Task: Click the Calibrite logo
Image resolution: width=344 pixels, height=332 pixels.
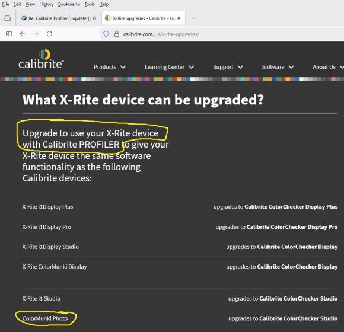Action: tap(42, 59)
